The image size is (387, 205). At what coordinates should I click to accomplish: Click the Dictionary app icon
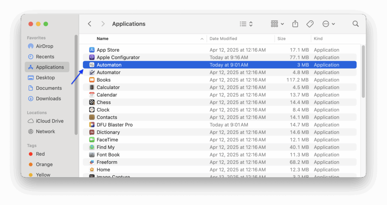click(x=92, y=132)
